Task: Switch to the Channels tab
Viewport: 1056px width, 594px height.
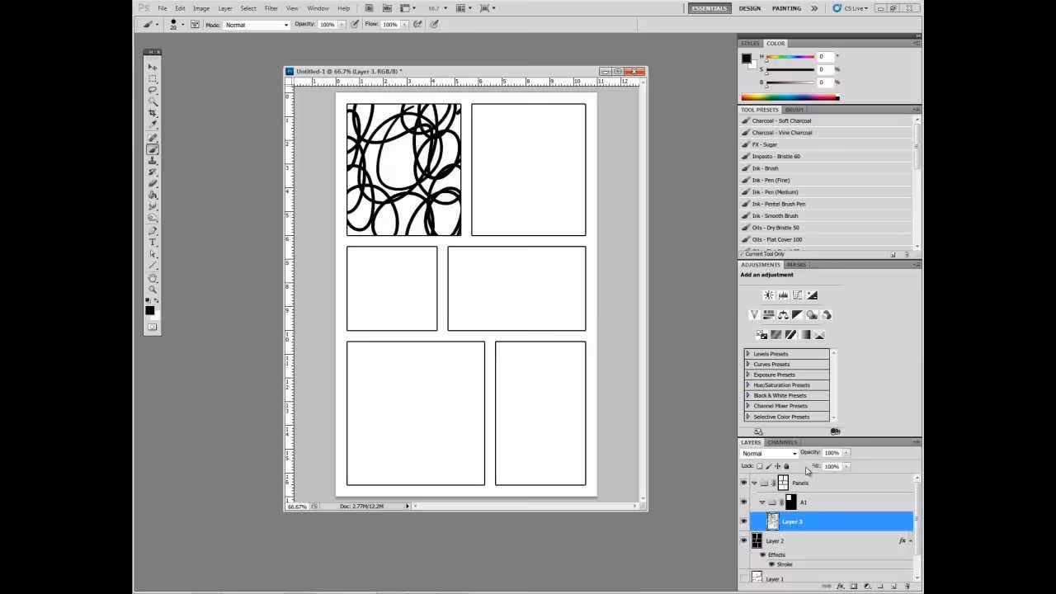Action: click(781, 442)
